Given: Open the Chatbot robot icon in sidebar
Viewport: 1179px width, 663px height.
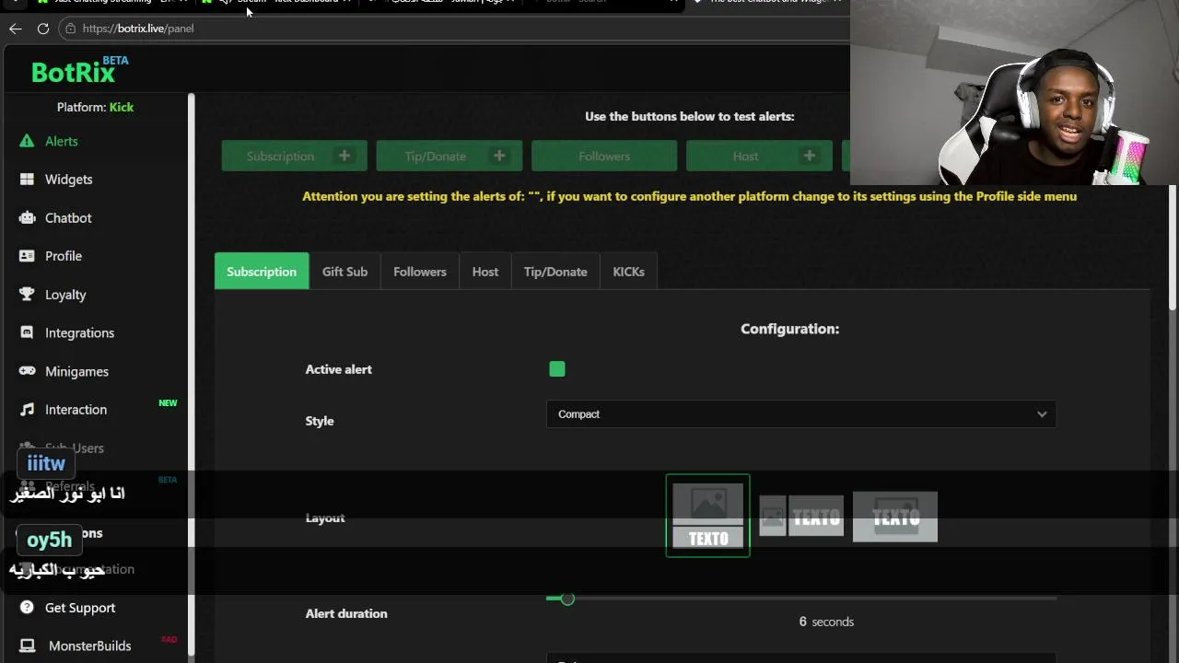Looking at the screenshot, I should [x=27, y=218].
